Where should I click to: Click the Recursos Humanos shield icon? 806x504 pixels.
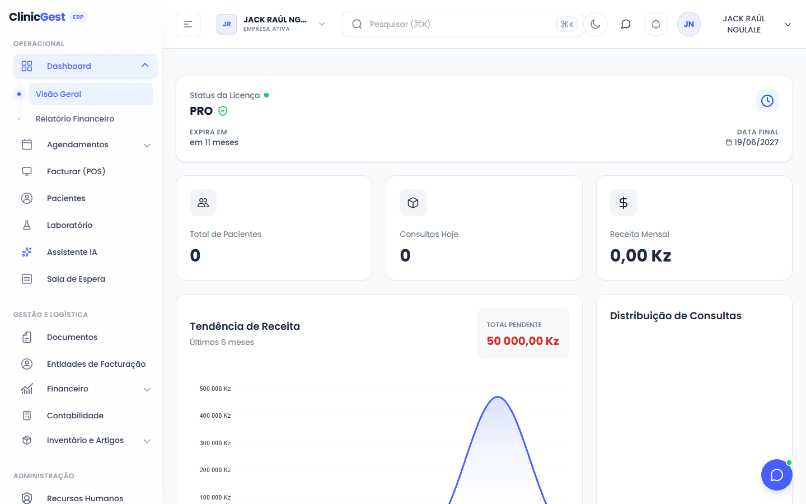tap(27, 498)
